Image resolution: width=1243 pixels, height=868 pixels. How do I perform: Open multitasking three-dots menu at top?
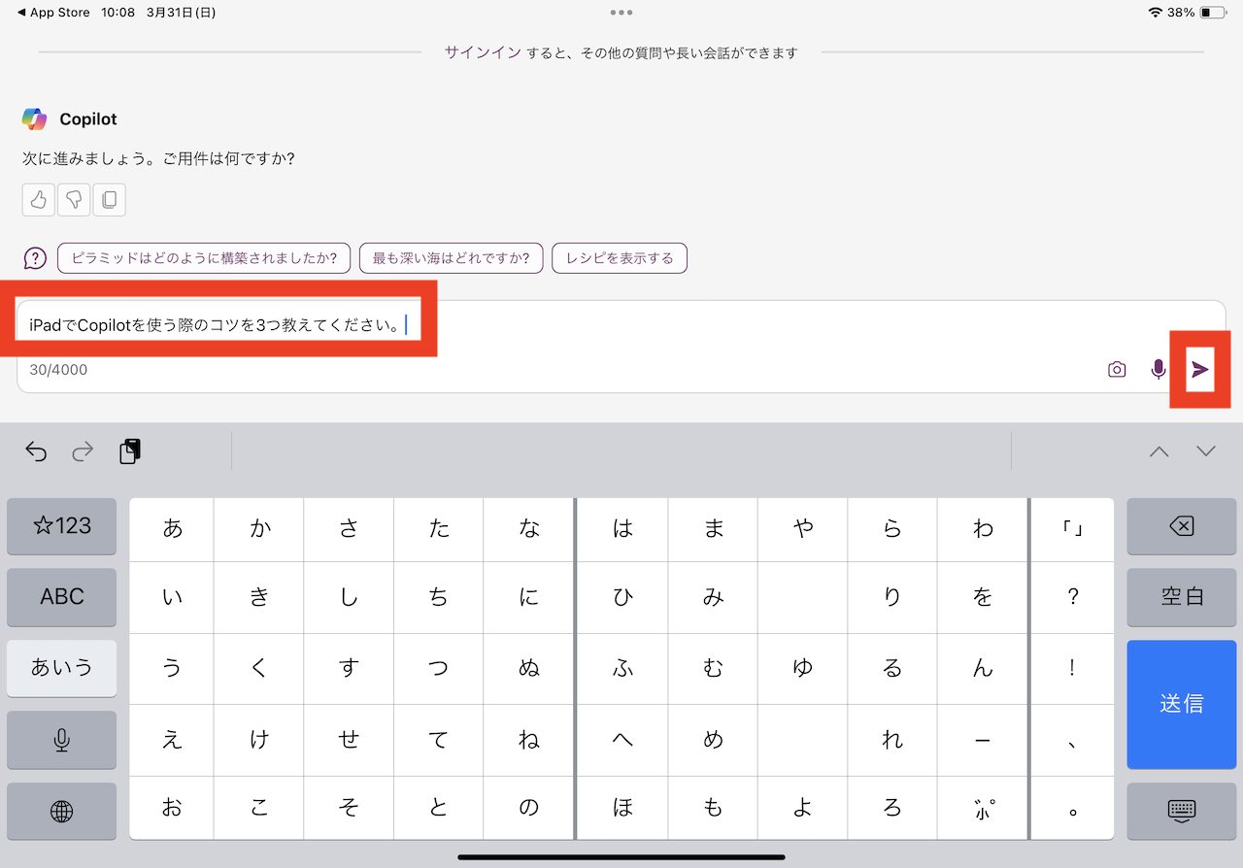[621, 13]
